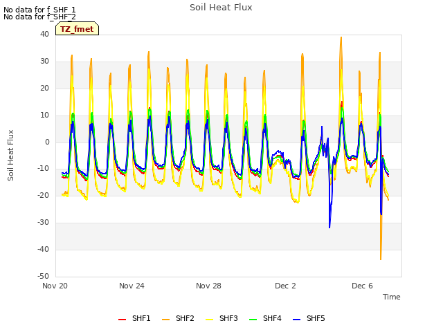
Task: Toggle the SHF5 legend entry
Action: tap(309, 318)
